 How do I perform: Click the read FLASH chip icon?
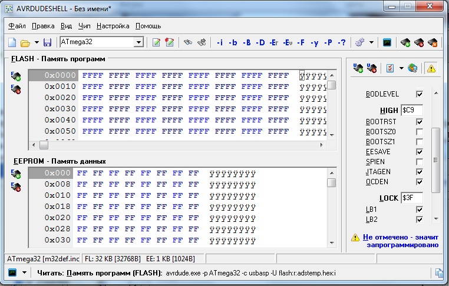pyautogui.click(x=16, y=76)
